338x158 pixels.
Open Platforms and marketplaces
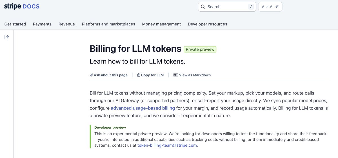pyautogui.click(x=108, y=24)
